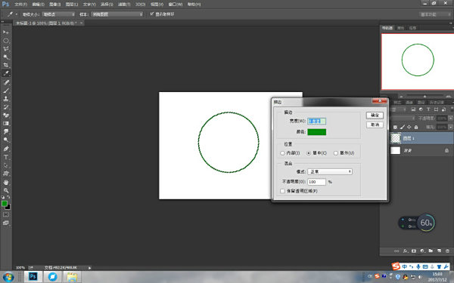
Task: Enable Preserve Transparency checkbox in Stroke dialog
Action: [282, 191]
